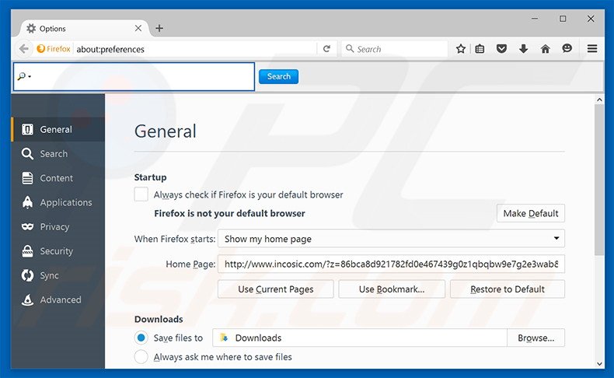Open the Privacy preferences section

point(54,227)
